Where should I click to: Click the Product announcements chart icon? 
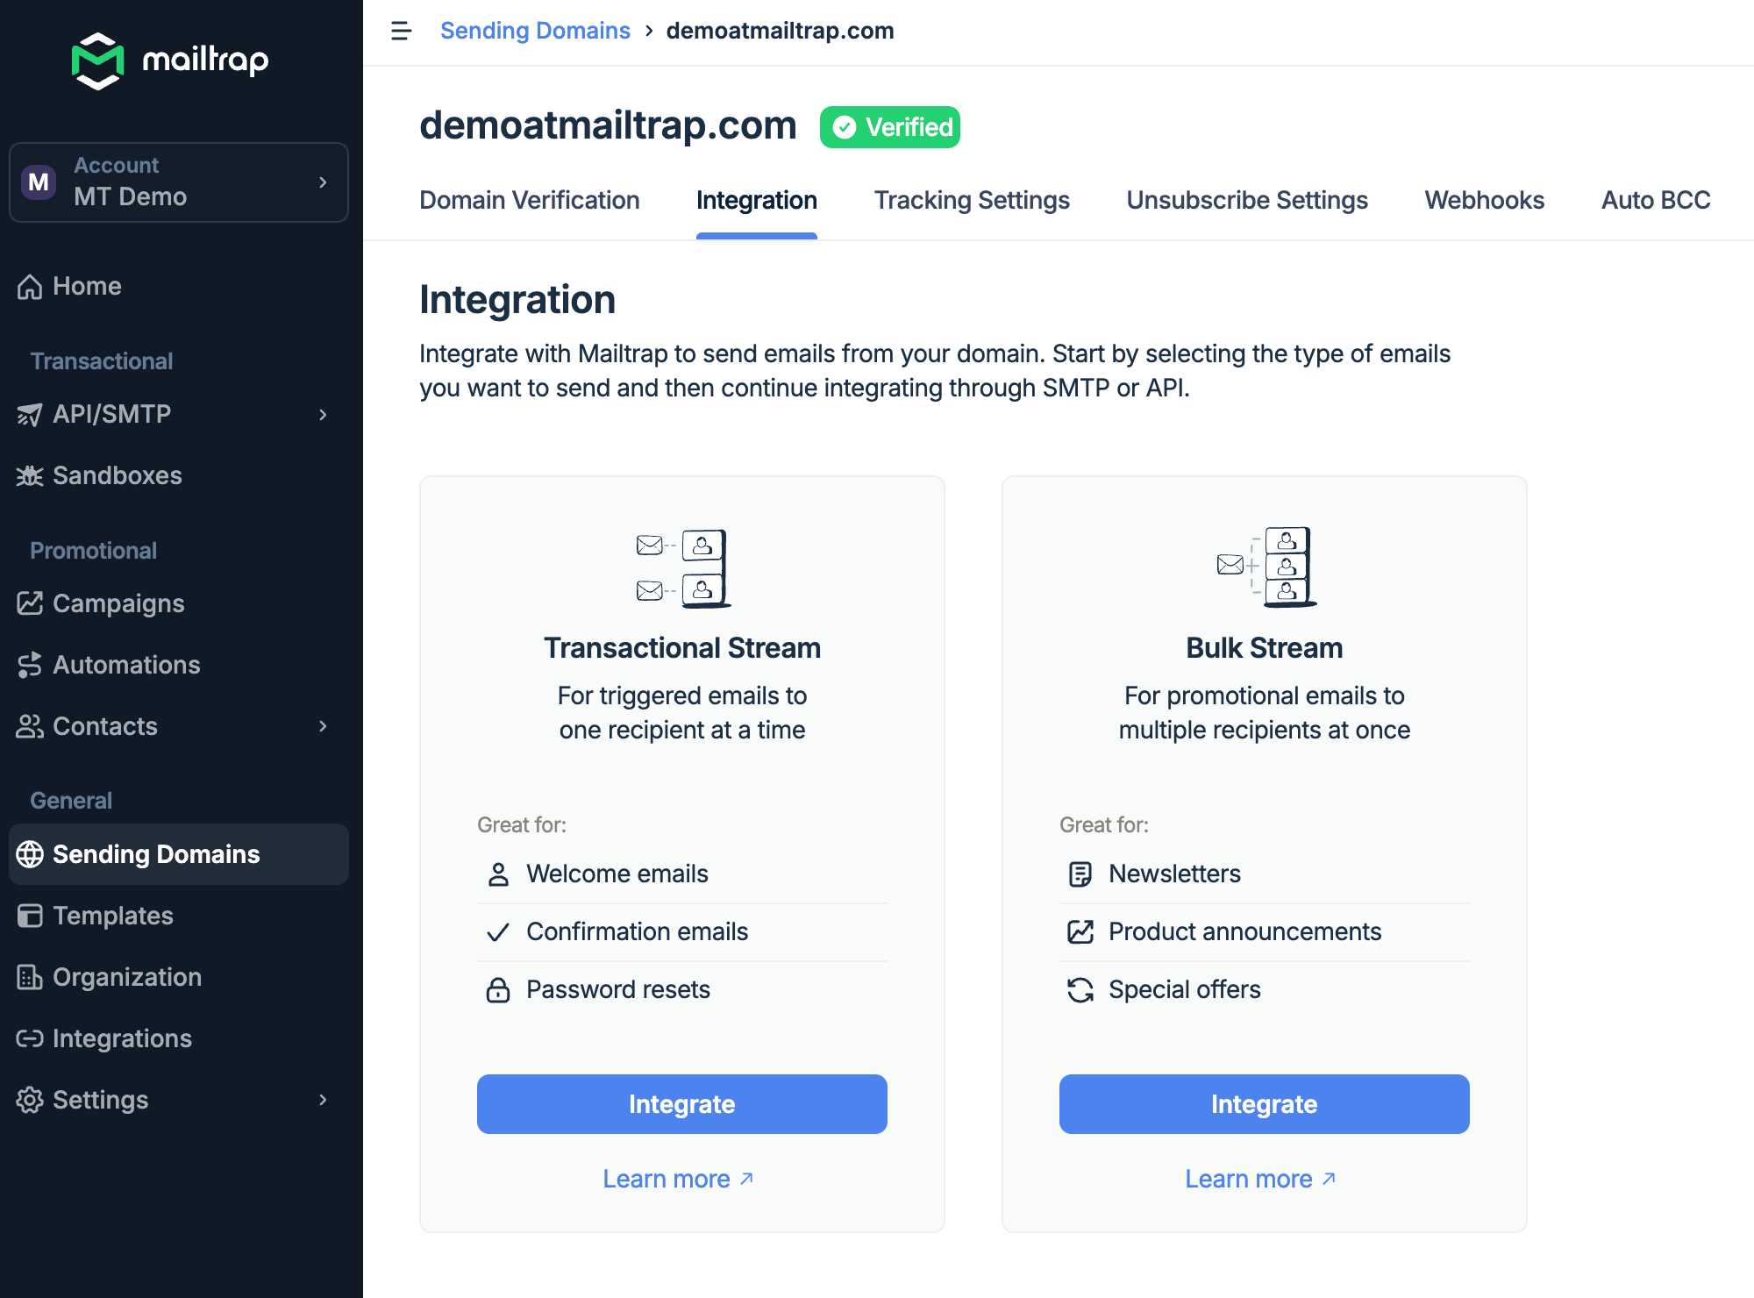(x=1080, y=932)
